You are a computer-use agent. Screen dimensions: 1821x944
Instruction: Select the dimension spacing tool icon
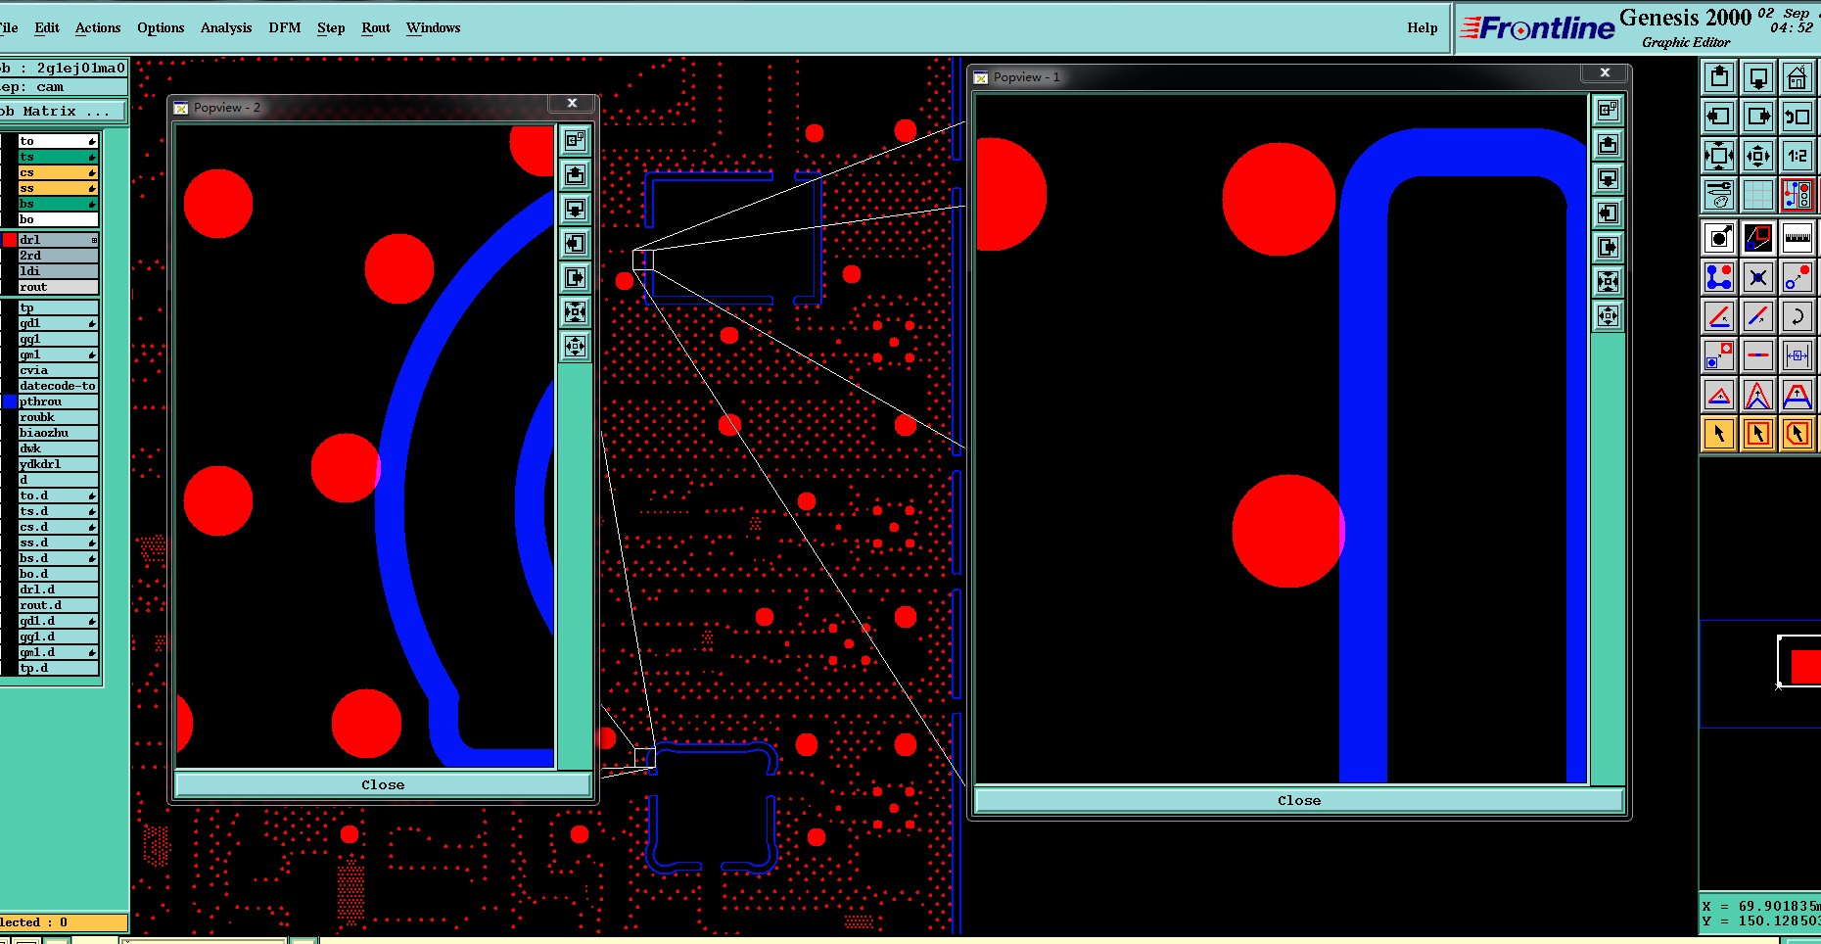click(x=1798, y=355)
